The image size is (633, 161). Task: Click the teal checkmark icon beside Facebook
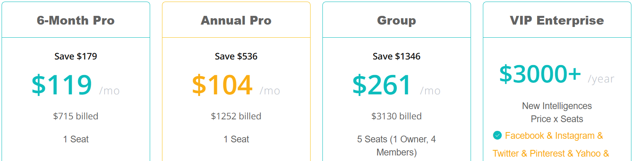coord(497,135)
